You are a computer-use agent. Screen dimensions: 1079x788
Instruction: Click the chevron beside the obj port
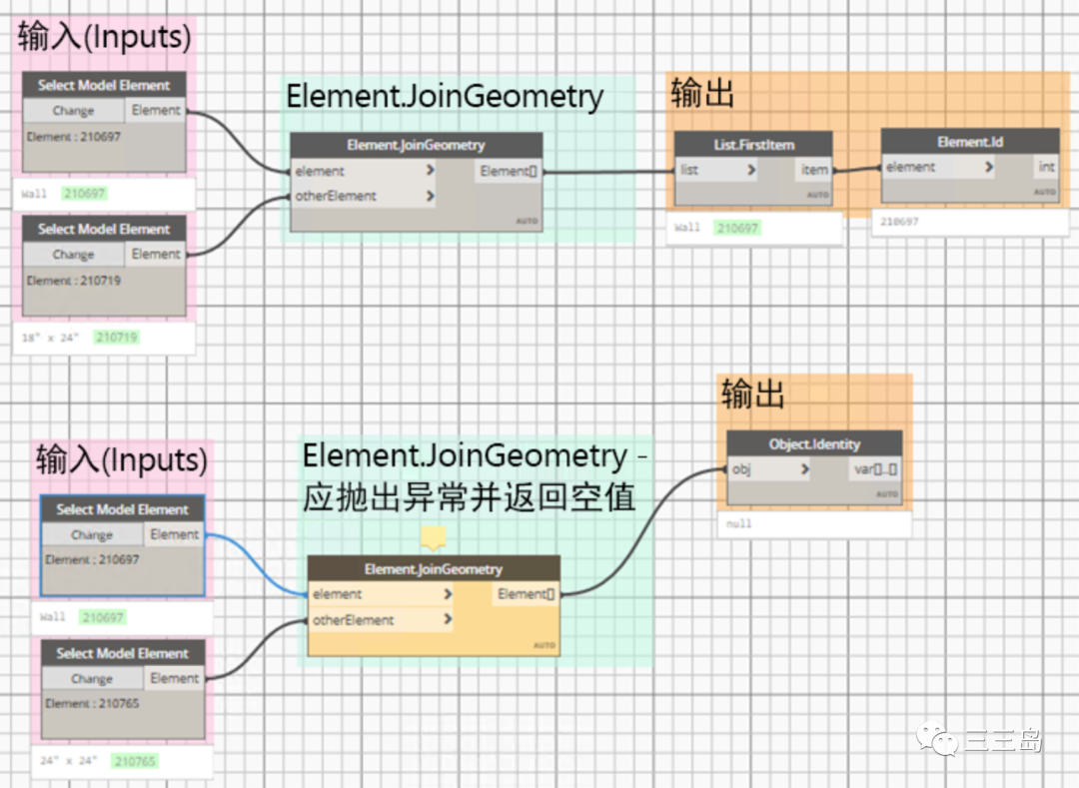point(805,469)
